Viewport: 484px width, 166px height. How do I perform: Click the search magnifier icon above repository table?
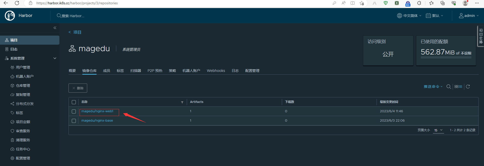pyautogui.click(x=449, y=87)
